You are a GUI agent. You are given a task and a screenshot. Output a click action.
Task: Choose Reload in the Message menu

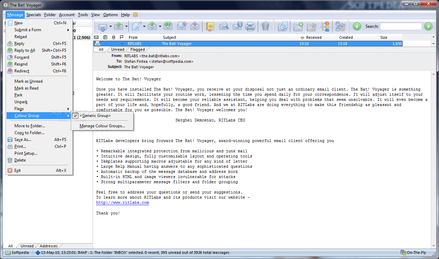39,37
